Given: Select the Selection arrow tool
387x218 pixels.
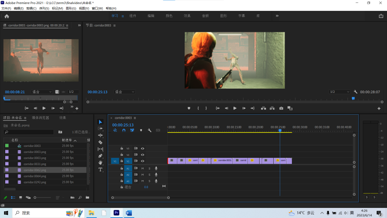Looking at the screenshot, I should (x=100, y=122).
